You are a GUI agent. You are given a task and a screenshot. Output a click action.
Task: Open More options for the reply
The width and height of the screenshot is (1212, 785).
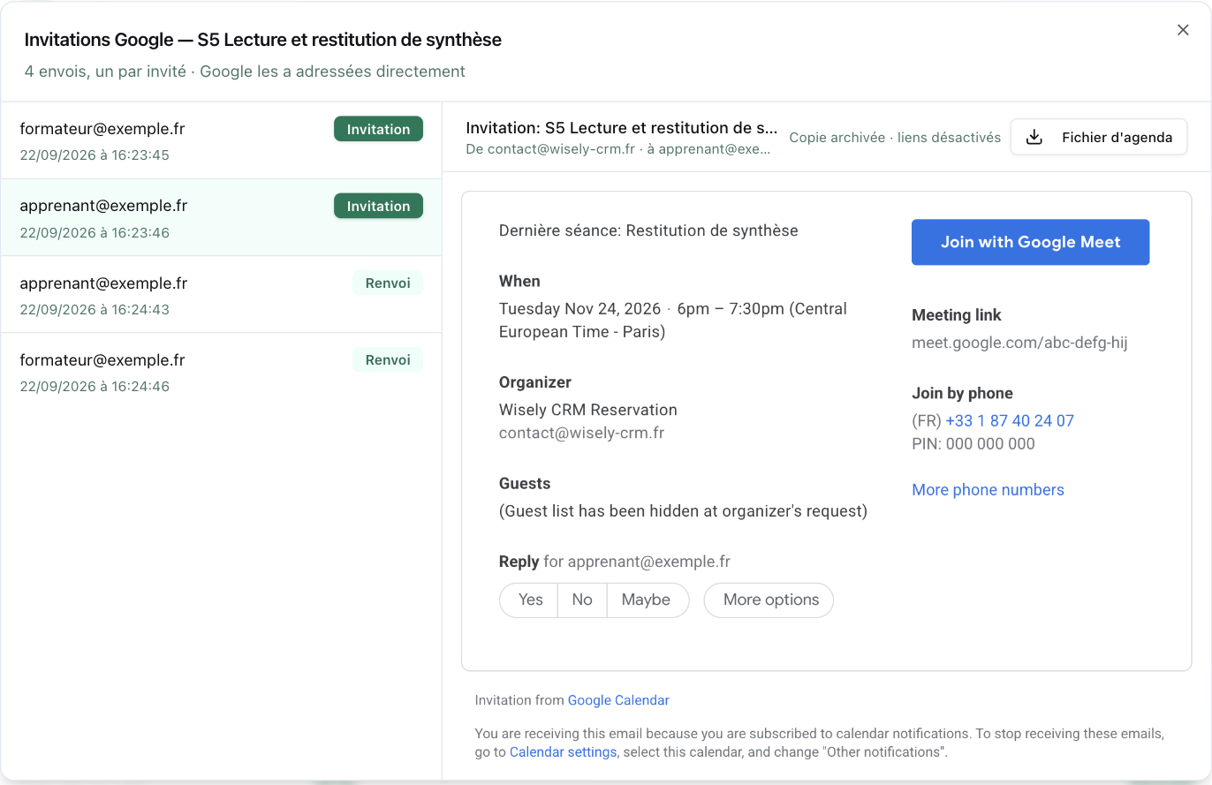(x=769, y=600)
